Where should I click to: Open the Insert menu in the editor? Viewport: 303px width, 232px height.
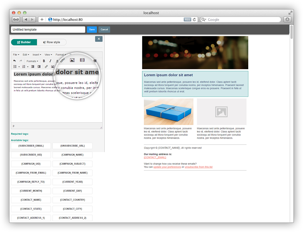tap(37, 54)
